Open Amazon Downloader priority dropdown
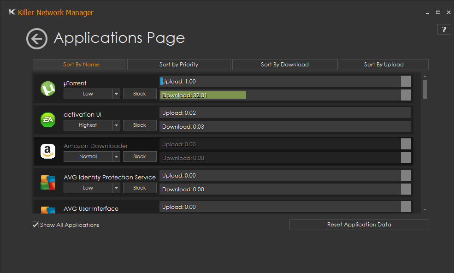The image size is (454, 273). 116,157
